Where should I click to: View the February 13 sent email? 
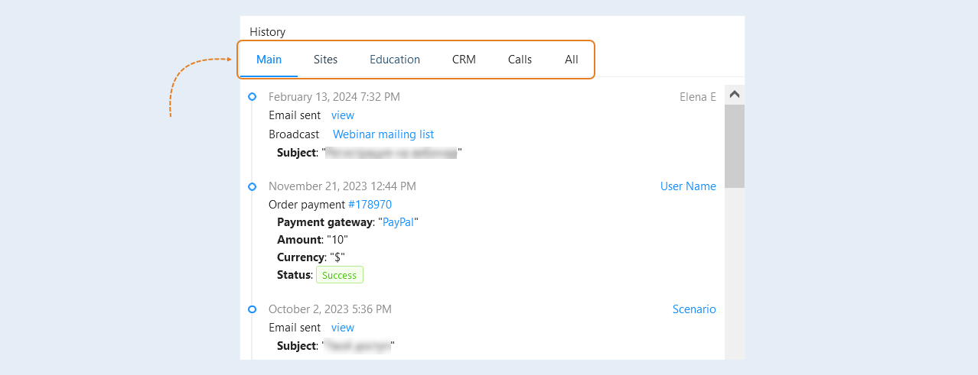pos(343,115)
